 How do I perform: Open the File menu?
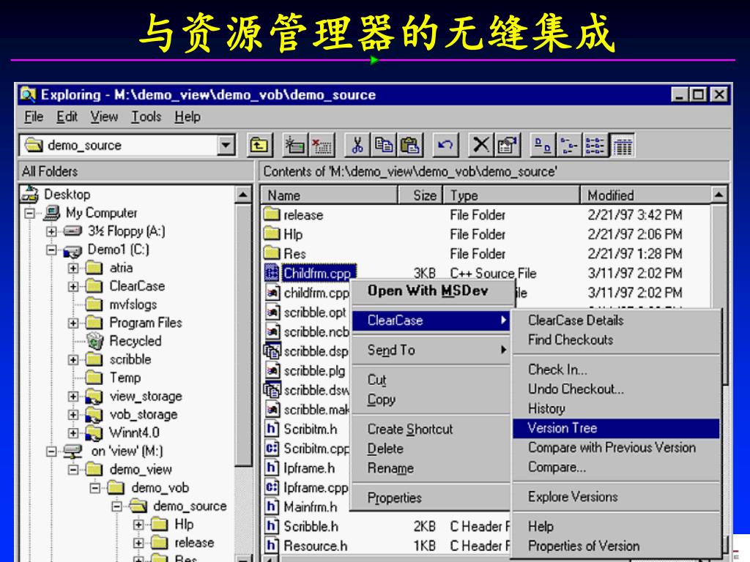coord(34,116)
